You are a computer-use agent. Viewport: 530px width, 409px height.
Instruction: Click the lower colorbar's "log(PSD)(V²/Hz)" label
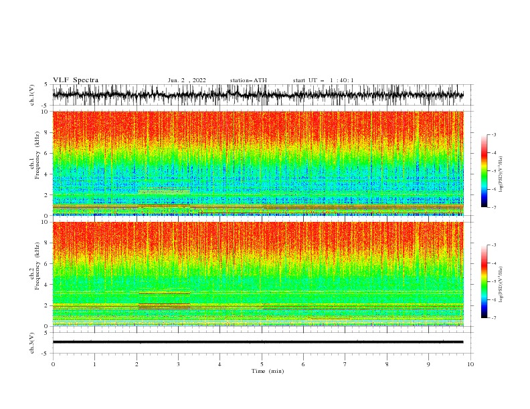point(501,284)
